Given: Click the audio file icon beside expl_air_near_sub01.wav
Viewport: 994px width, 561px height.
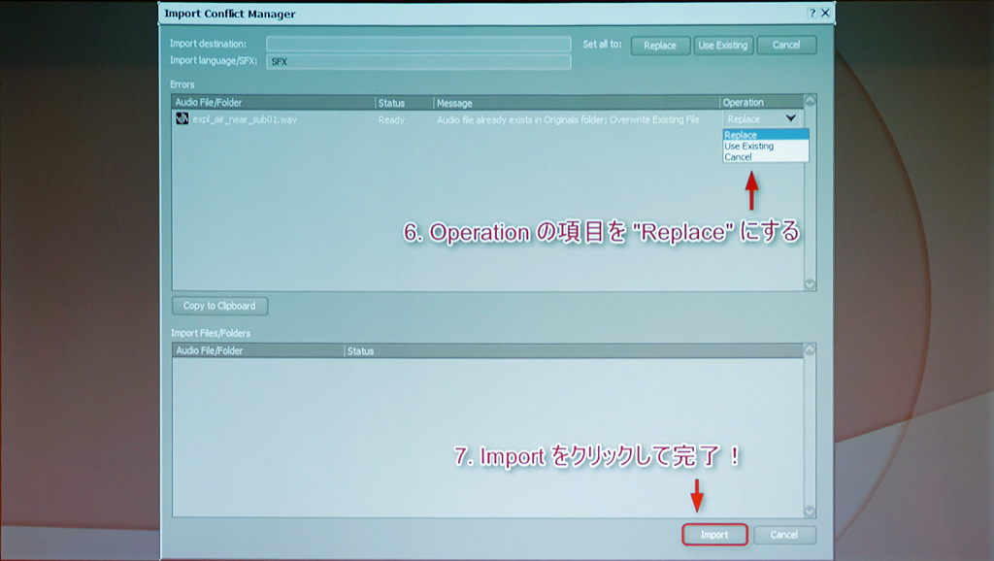Looking at the screenshot, I should (x=182, y=118).
